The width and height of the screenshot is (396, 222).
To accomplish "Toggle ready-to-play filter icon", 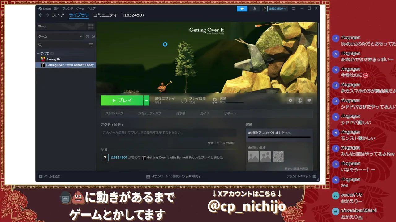I will [93, 36].
